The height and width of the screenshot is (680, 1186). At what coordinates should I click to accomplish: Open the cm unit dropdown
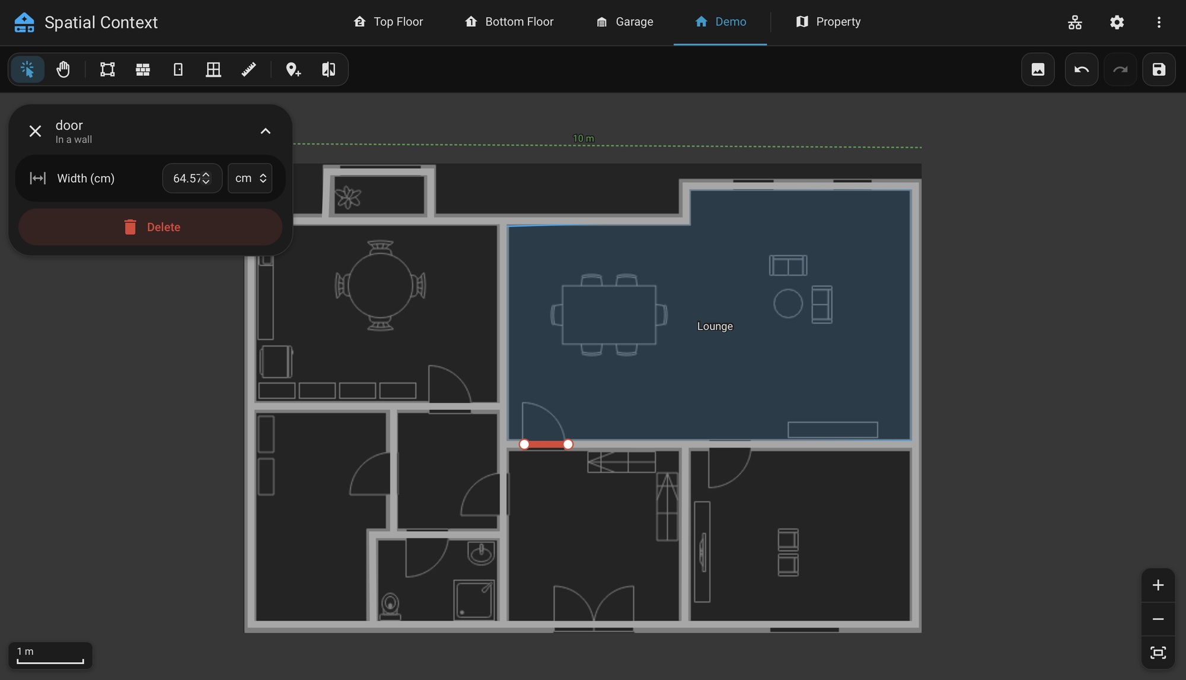point(250,178)
